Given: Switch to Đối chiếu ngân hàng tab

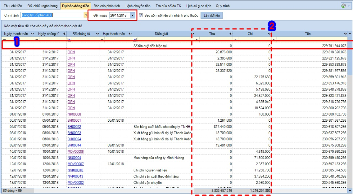Looking at the screenshot, I should point(42,6).
